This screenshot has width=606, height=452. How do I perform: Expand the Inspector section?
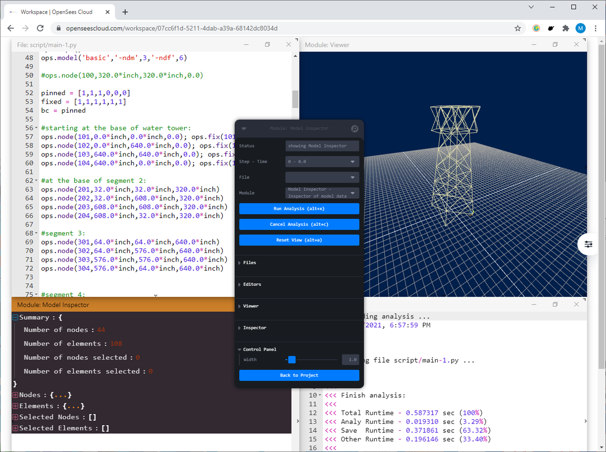click(x=252, y=328)
